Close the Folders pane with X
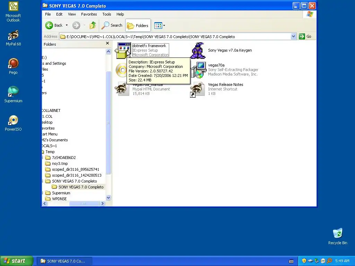The image size is (355, 266). (x=107, y=43)
